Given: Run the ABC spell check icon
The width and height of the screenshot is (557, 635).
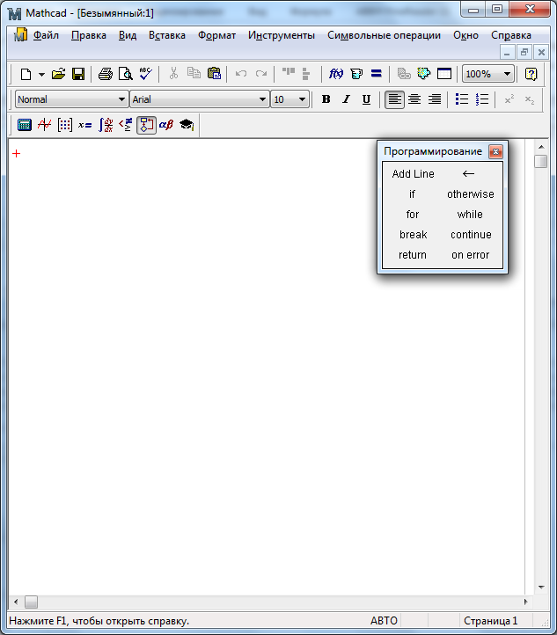Looking at the screenshot, I should 145,74.
